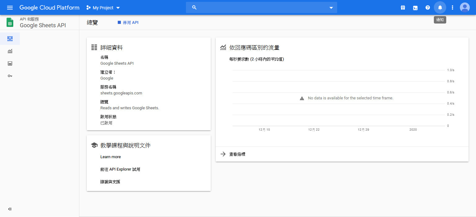
Task: Click the 12月 15 axis label
Action: tap(264, 130)
